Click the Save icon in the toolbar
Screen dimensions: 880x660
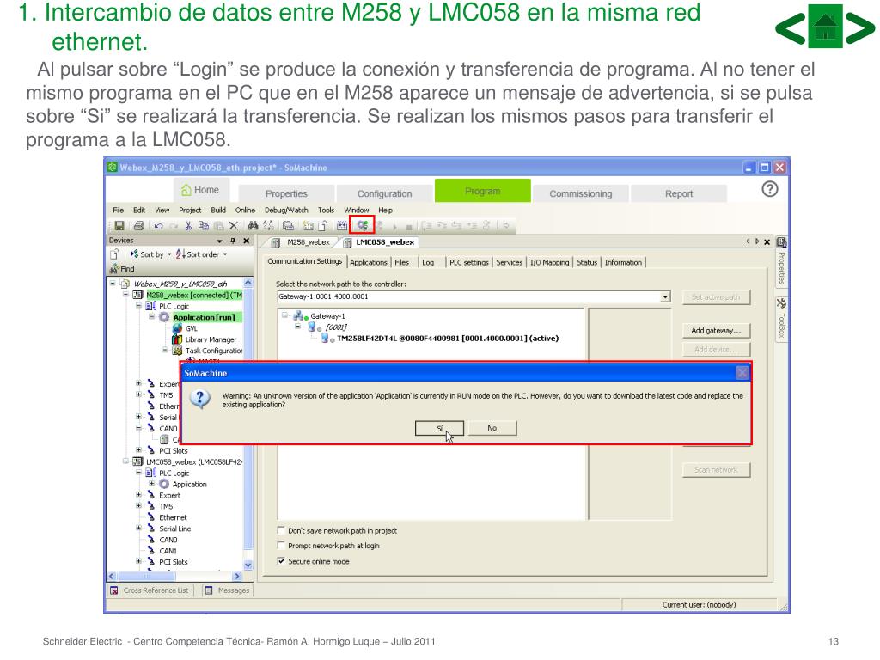point(119,226)
